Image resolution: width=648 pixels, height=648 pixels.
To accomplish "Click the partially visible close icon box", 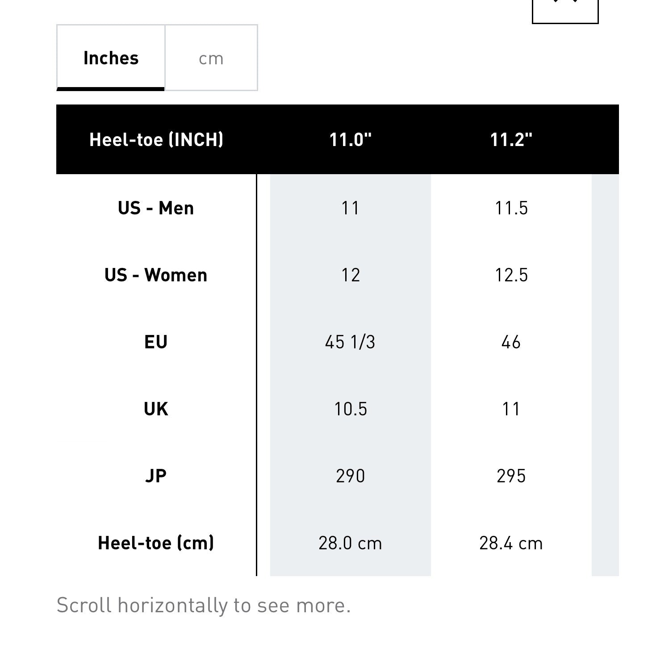I will (x=565, y=11).
